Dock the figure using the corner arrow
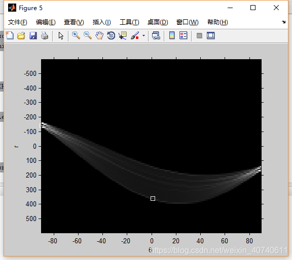 [283, 22]
